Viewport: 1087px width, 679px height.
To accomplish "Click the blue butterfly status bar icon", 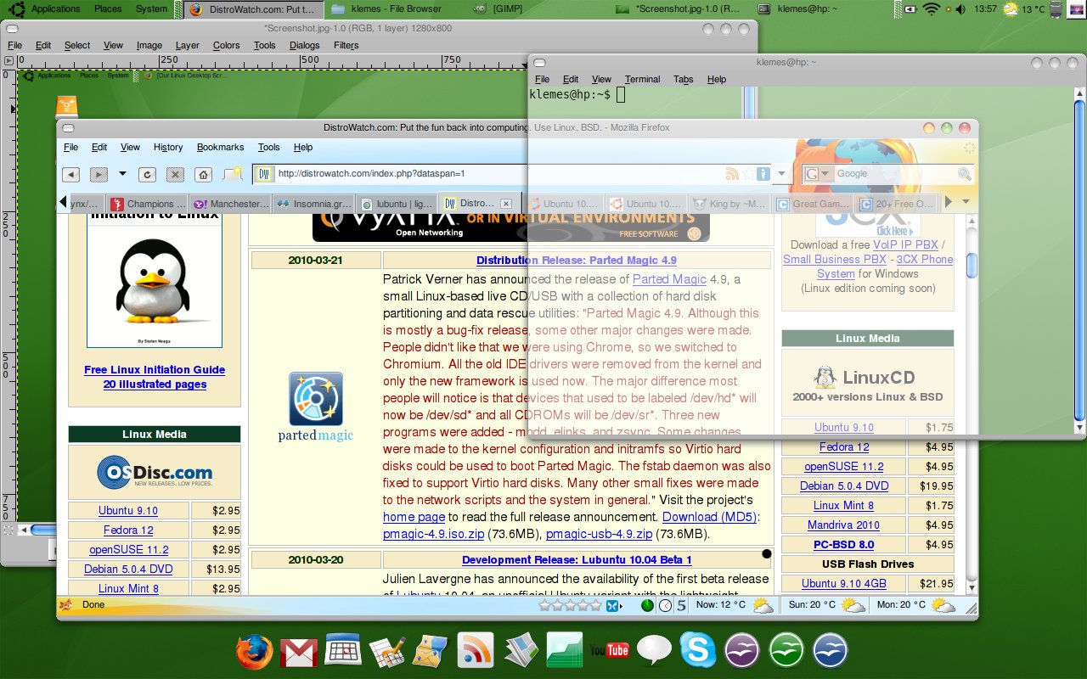I will 614,605.
